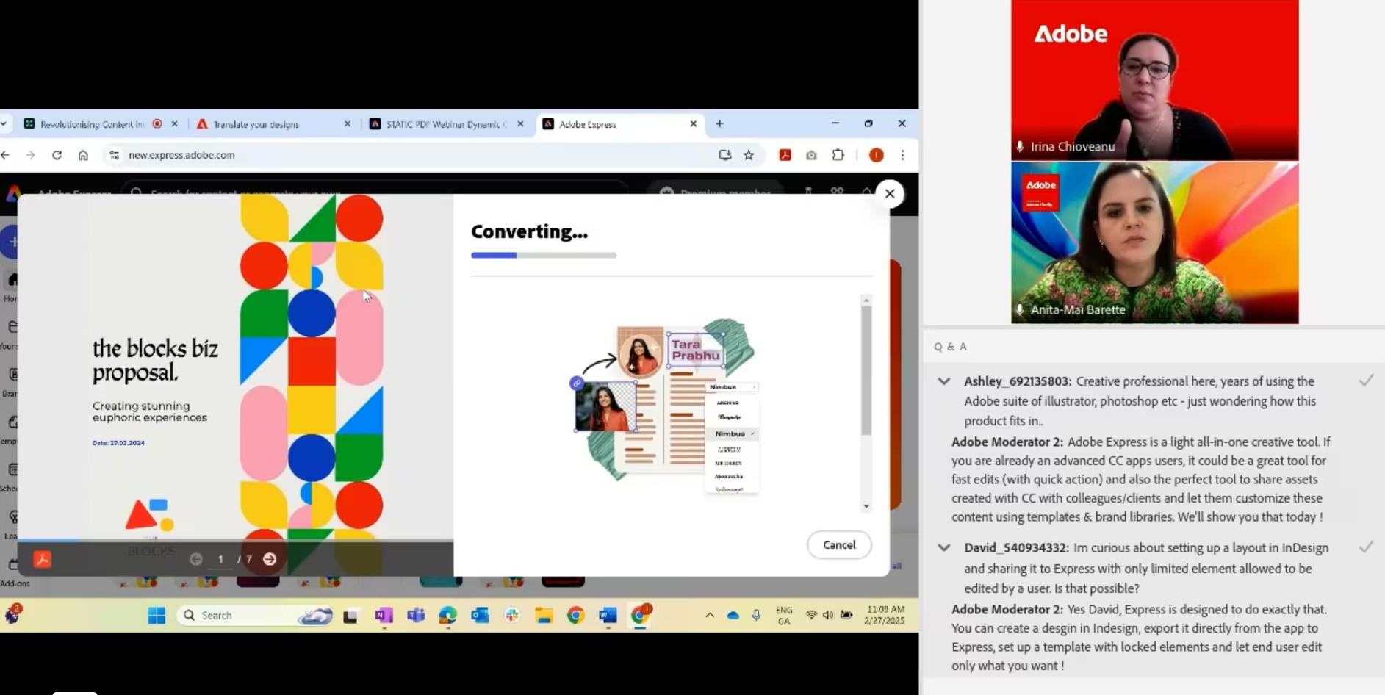The height and width of the screenshot is (695, 1385).
Task: Click the microphone tray icon
Action: click(756, 616)
